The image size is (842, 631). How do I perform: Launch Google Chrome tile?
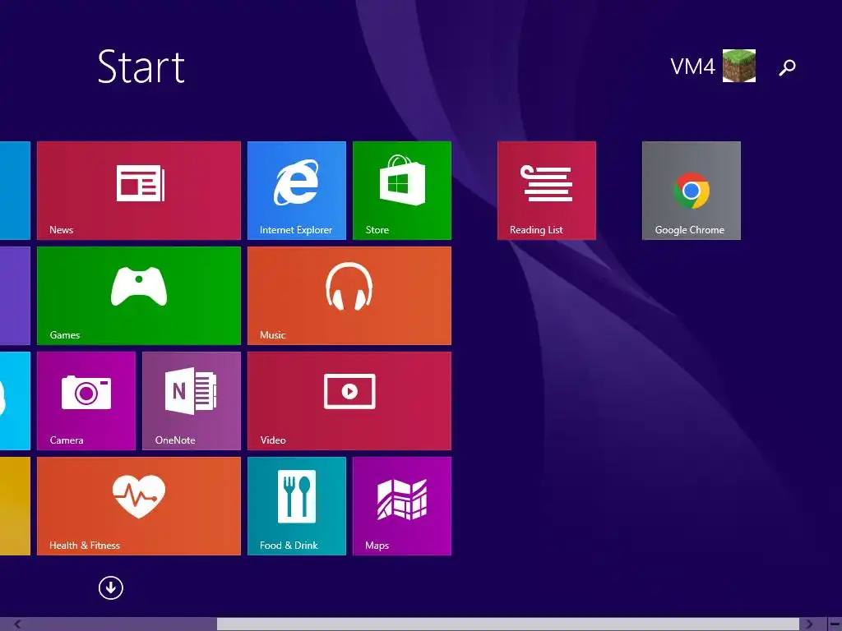pos(691,191)
